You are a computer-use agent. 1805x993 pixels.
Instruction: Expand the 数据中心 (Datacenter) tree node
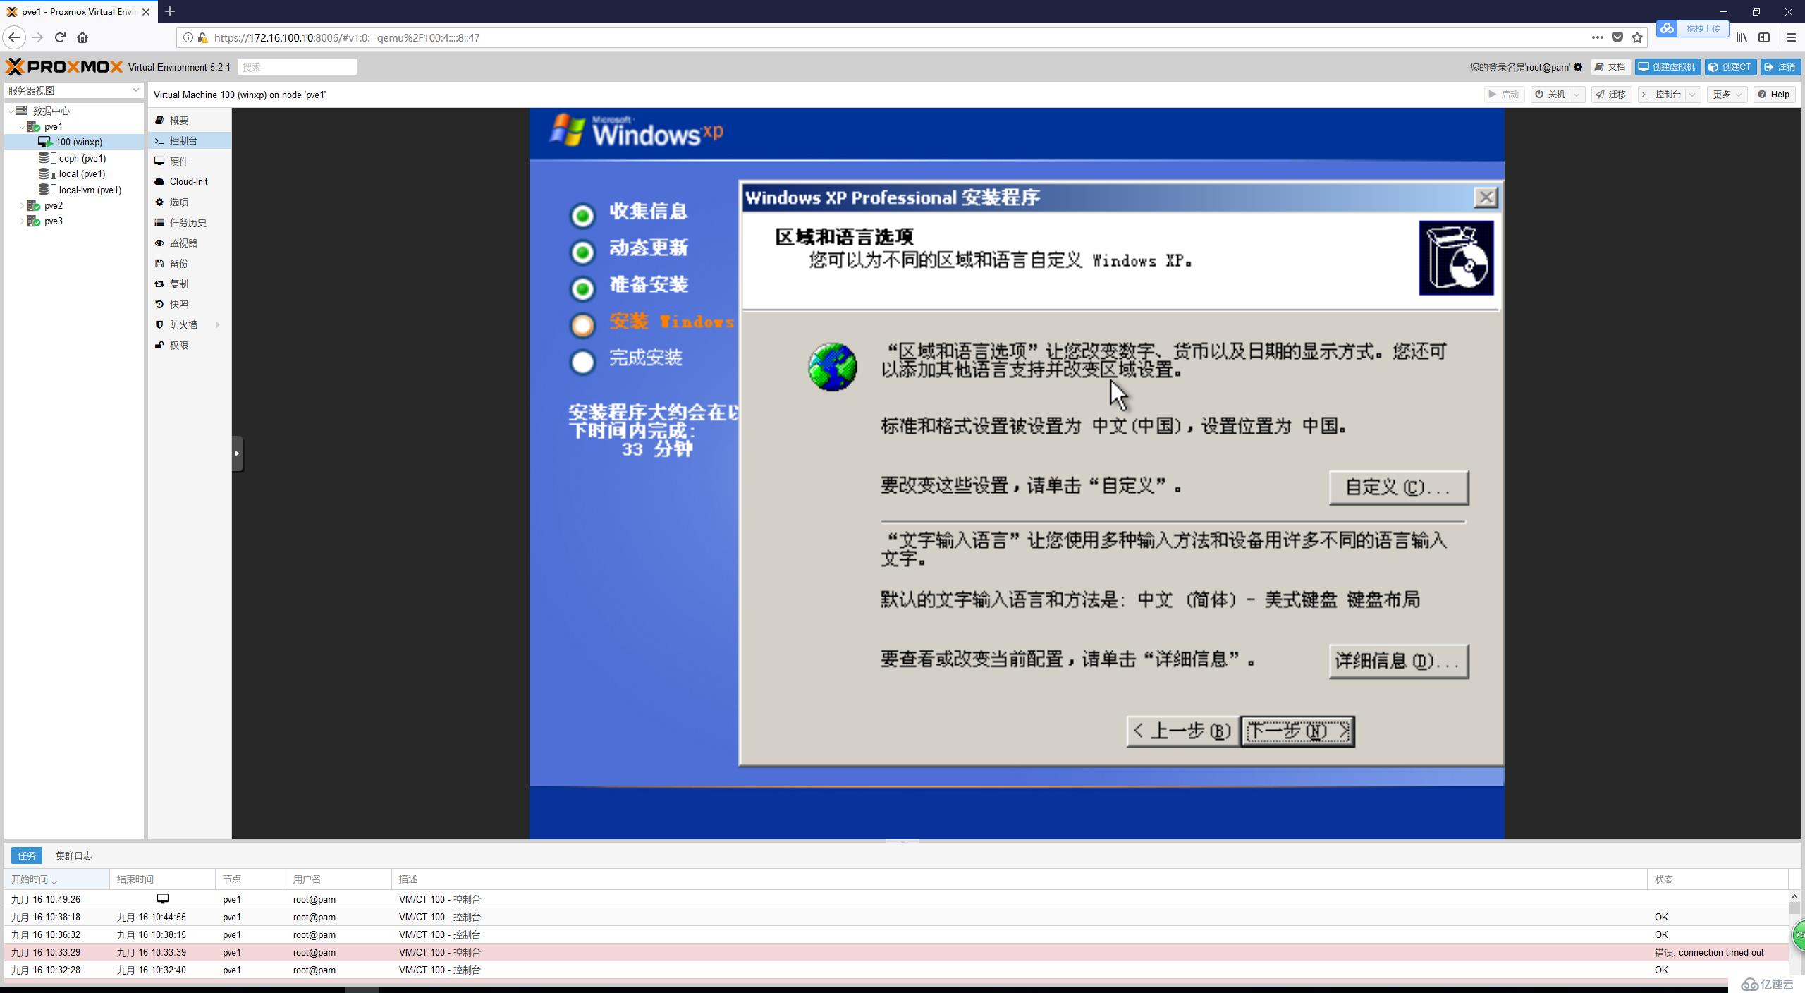tap(11, 110)
